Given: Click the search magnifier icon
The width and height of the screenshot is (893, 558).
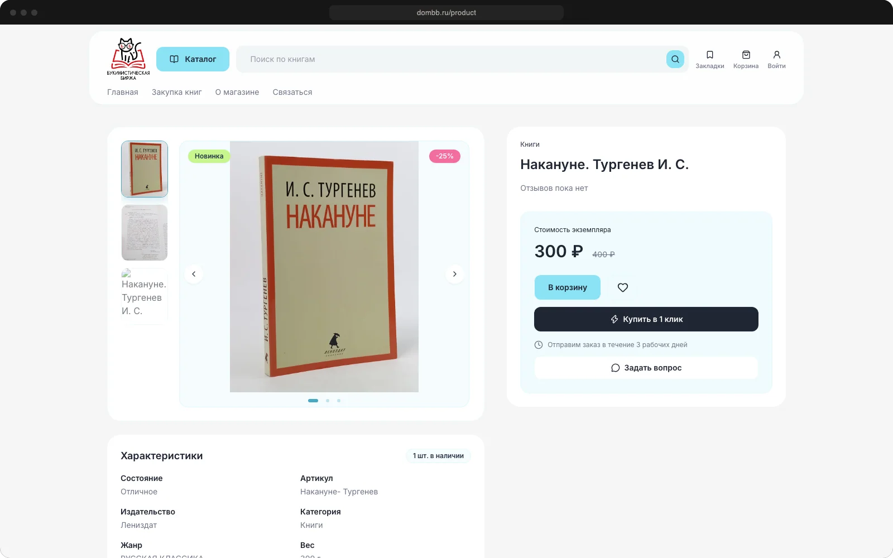Looking at the screenshot, I should [675, 59].
